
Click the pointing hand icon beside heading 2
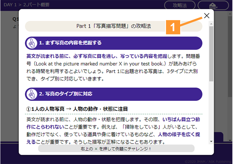point(32,94)
